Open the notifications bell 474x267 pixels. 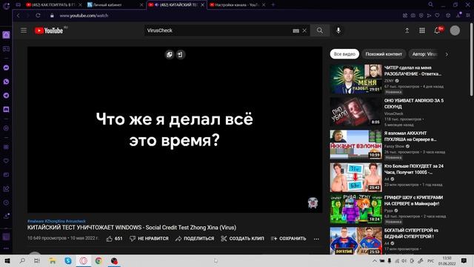pos(438,30)
